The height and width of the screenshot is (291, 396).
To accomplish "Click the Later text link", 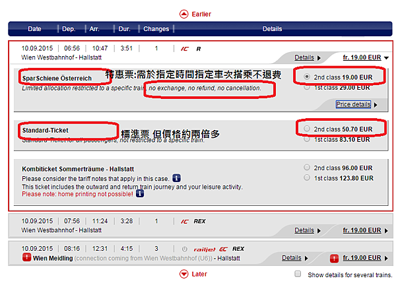I will click(x=199, y=274).
